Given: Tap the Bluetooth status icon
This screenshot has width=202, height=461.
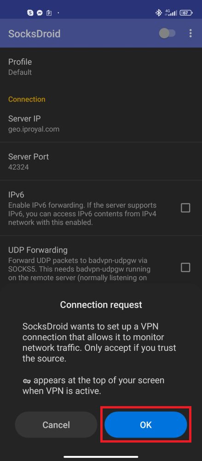Looking at the screenshot, I should click(x=159, y=12).
